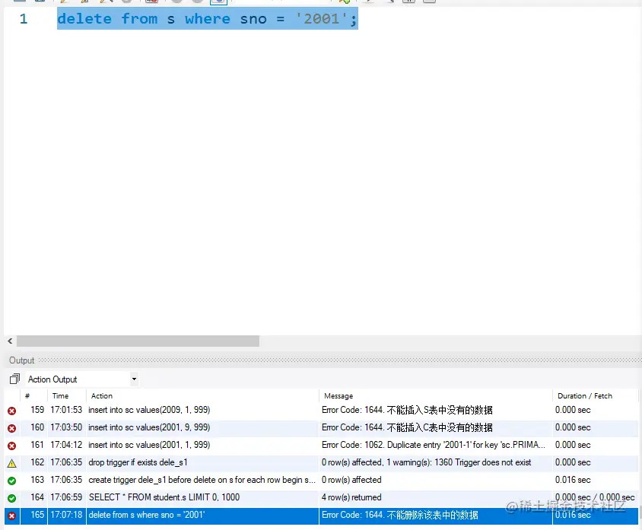642x530 pixels.
Task: Click message '不能删除该表中的数据'
Action: (x=432, y=515)
